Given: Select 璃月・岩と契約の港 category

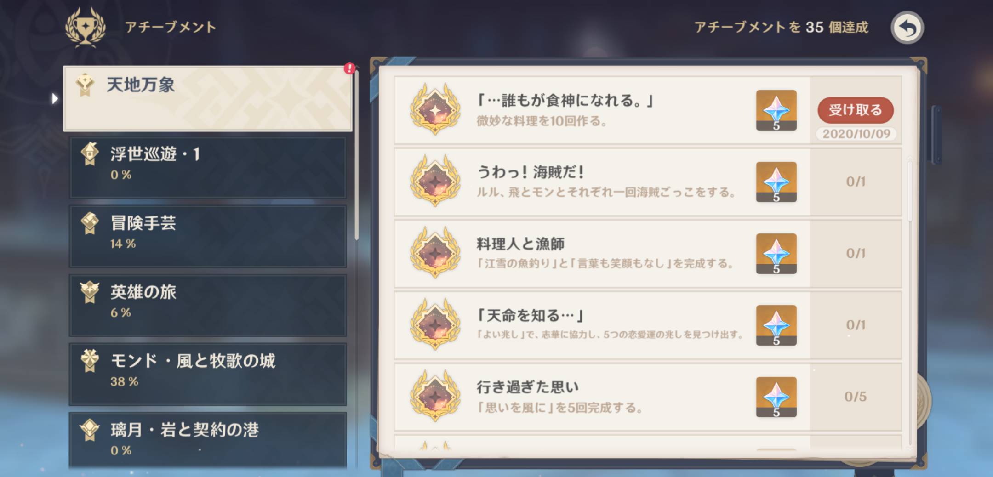Looking at the screenshot, I should click(x=208, y=441).
